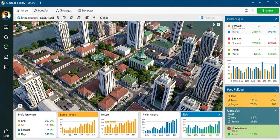This screenshot has height=140, width=280.
Task: Select the Snoalidenonts toolbar button
Action: click(x=28, y=18)
